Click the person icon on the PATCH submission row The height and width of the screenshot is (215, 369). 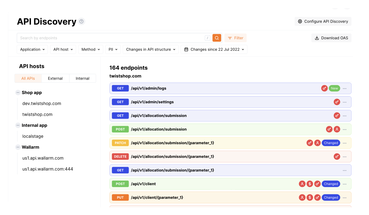[x=317, y=143]
